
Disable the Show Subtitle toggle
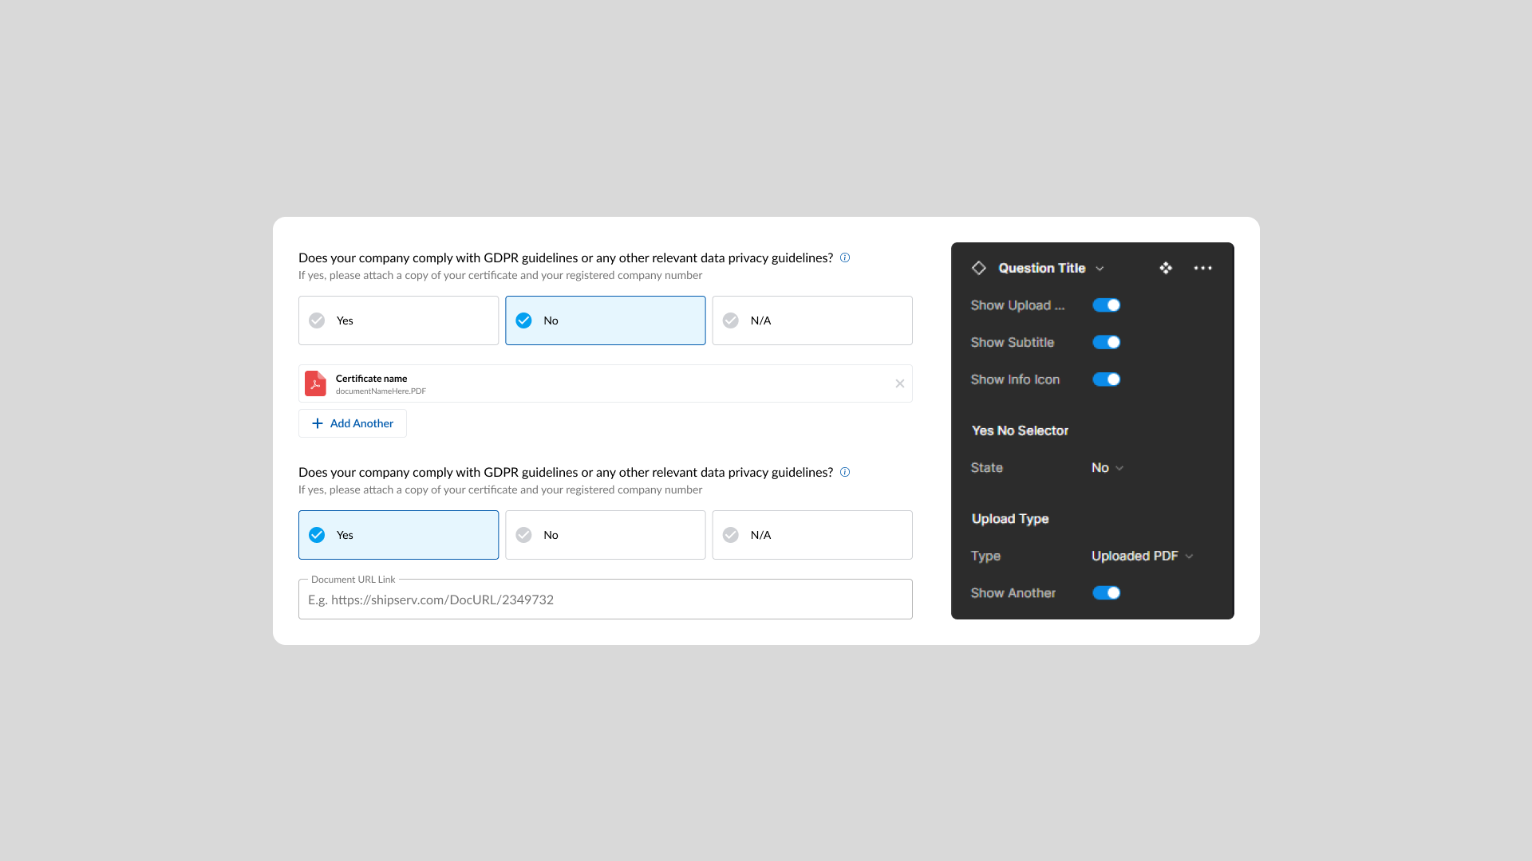[x=1106, y=342]
